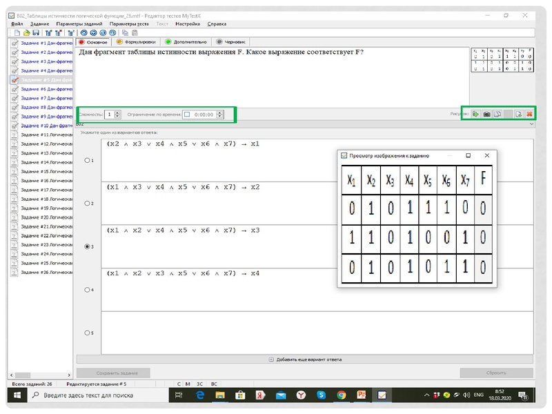Click the export picture icon beside the red X
Viewport: 552px width, 414px height.
[518, 114]
